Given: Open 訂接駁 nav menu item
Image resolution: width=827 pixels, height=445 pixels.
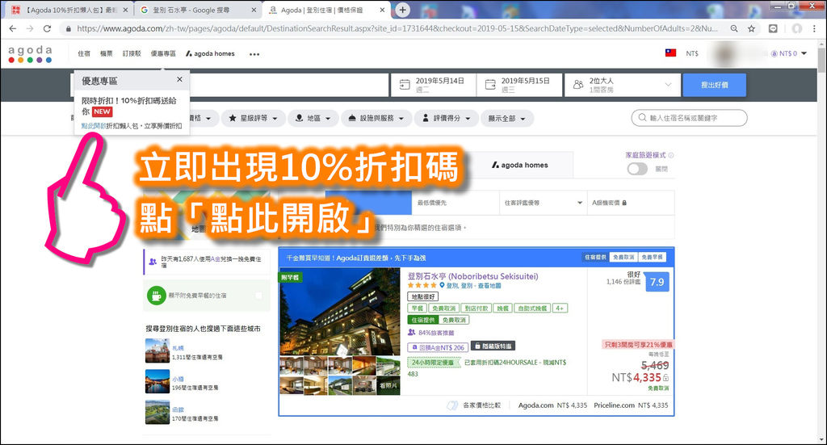Looking at the screenshot, I should [132, 53].
